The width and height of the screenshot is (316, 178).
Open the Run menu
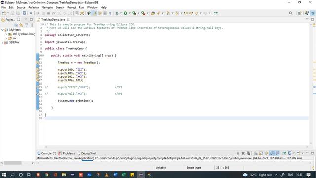(81, 8)
